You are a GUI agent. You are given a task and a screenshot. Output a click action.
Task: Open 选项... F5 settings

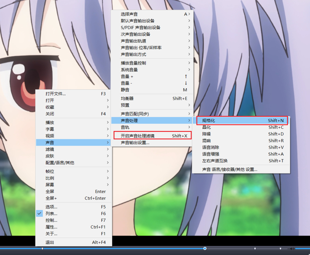click(x=74, y=207)
